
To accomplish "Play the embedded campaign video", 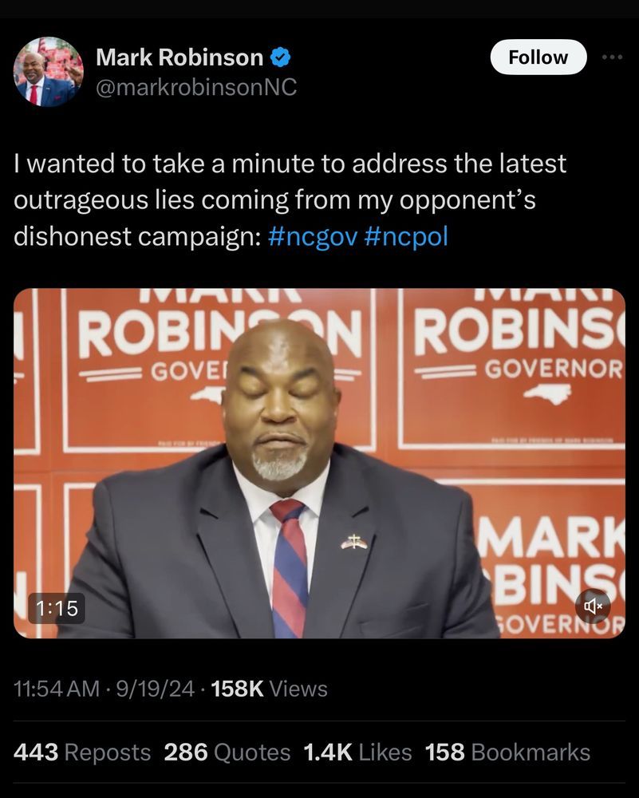I will point(319,463).
